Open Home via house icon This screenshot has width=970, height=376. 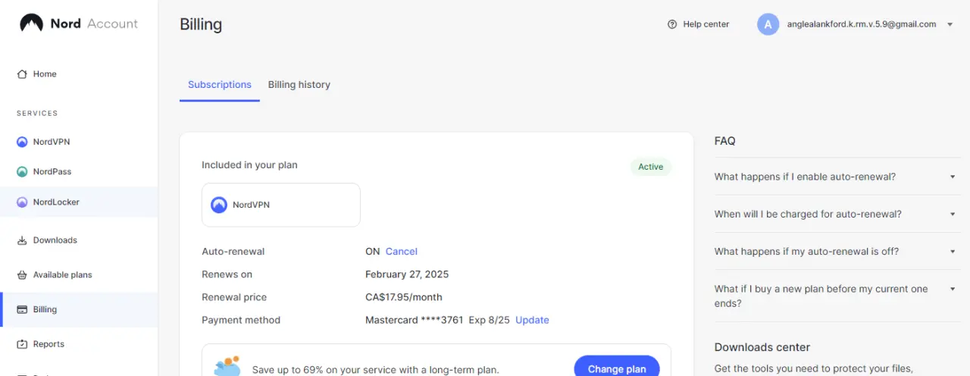click(x=22, y=74)
